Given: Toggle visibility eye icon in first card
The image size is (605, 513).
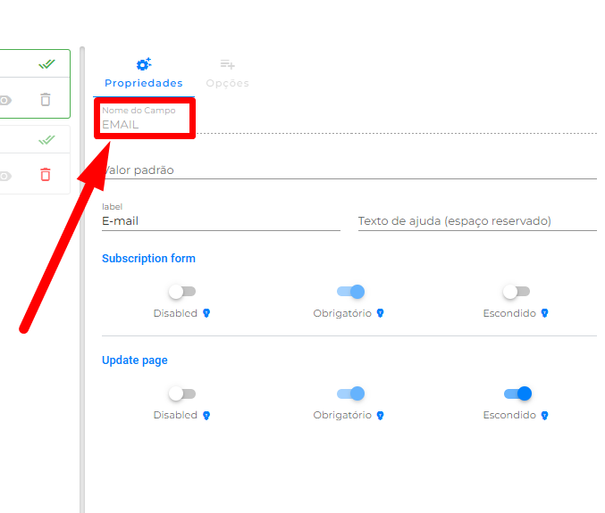Looking at the screenshot, I should click(5, 100).
